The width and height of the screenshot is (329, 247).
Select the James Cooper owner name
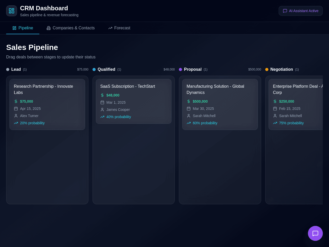tap(118, 110)
